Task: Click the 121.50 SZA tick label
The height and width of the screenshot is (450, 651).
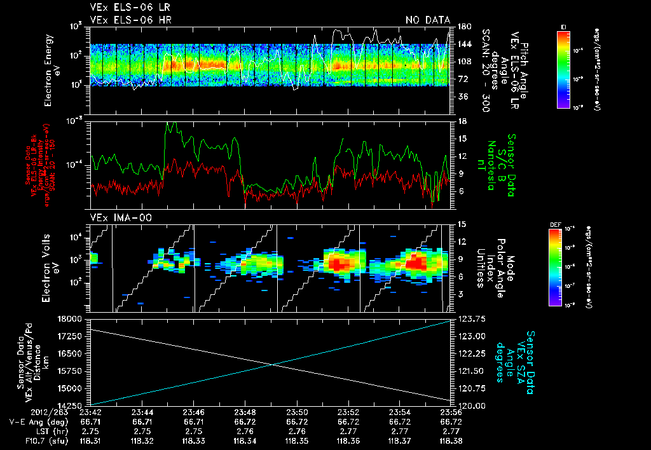Action: [470, 371]
